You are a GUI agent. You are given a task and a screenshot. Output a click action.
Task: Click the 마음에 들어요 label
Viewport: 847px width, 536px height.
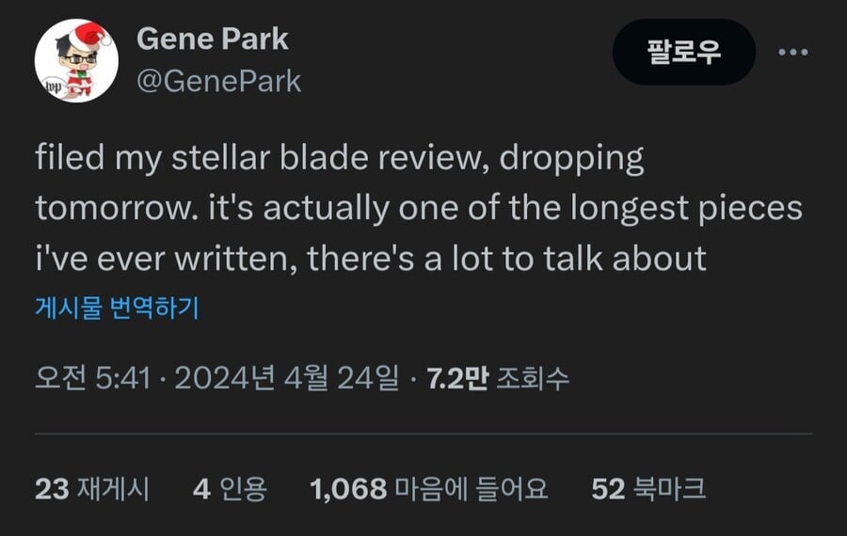pyautogui.click(x=471, y=489)
